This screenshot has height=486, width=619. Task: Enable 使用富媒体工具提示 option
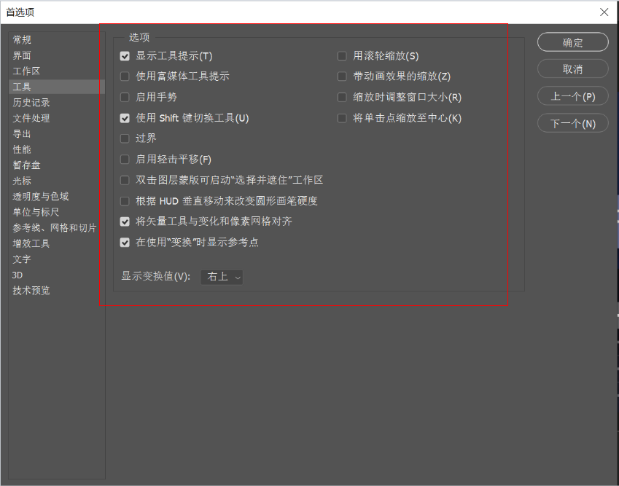(125, 77)
